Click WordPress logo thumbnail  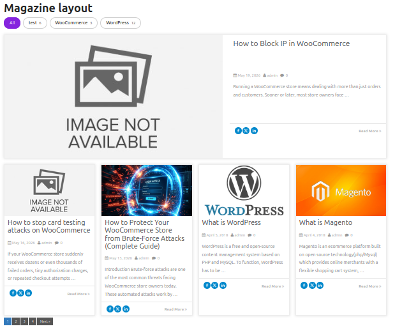click(x=244, y=190)
